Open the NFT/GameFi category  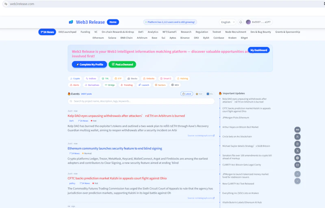click(x=169, y=32)
